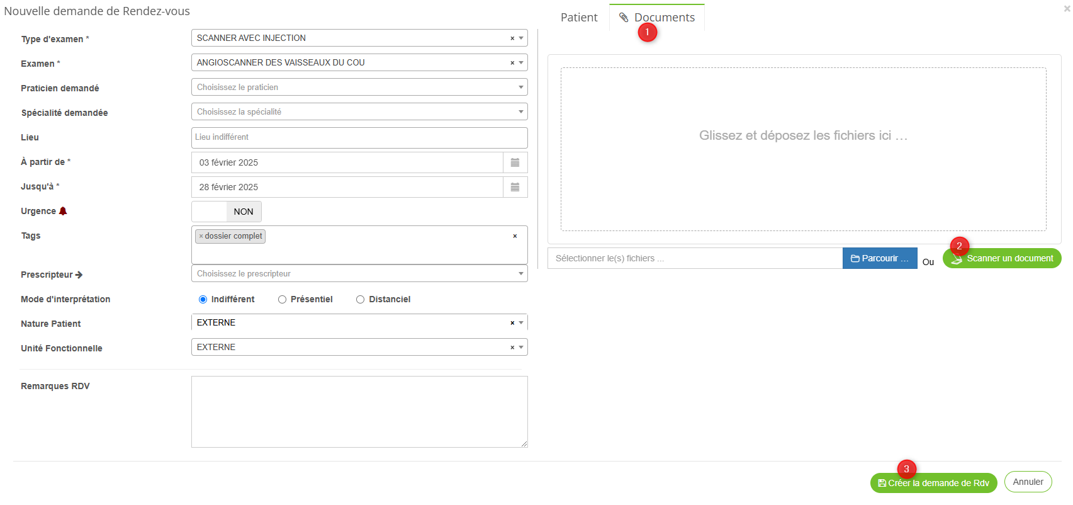Clear all tags with the x icon

[515, 236]
